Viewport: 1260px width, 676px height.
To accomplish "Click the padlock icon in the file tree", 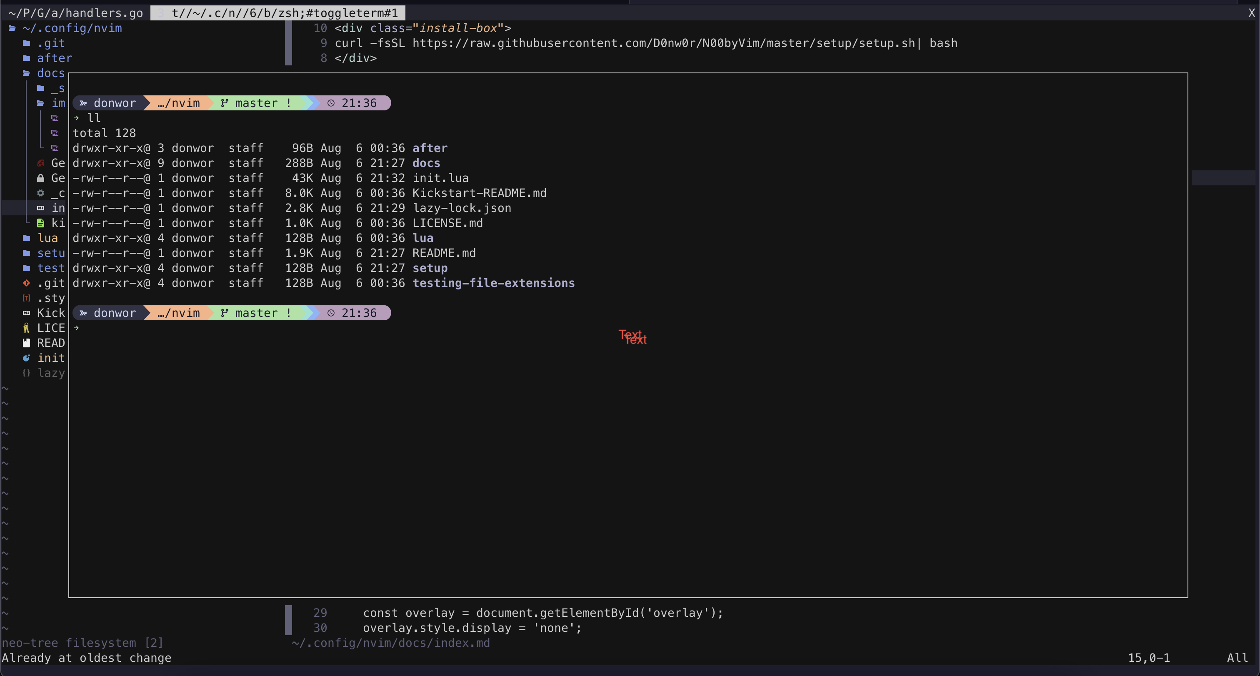I will (41, 178).
